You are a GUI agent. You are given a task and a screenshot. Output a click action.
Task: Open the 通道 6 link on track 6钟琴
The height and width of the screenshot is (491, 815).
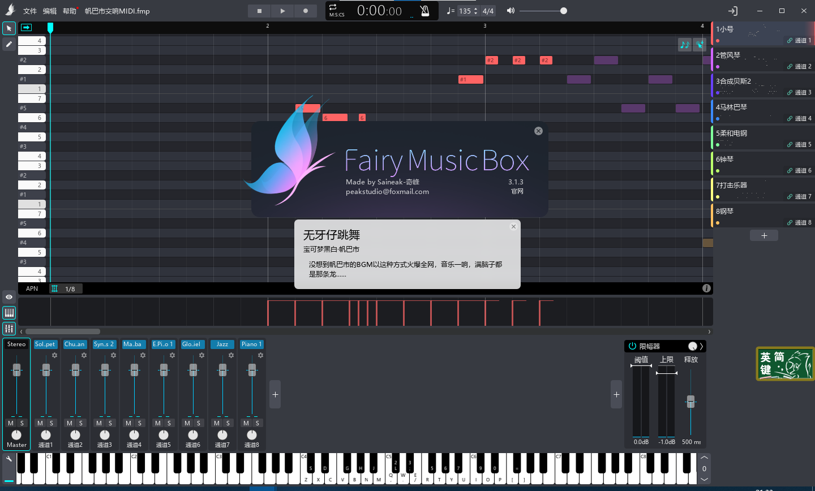[799, 171]
